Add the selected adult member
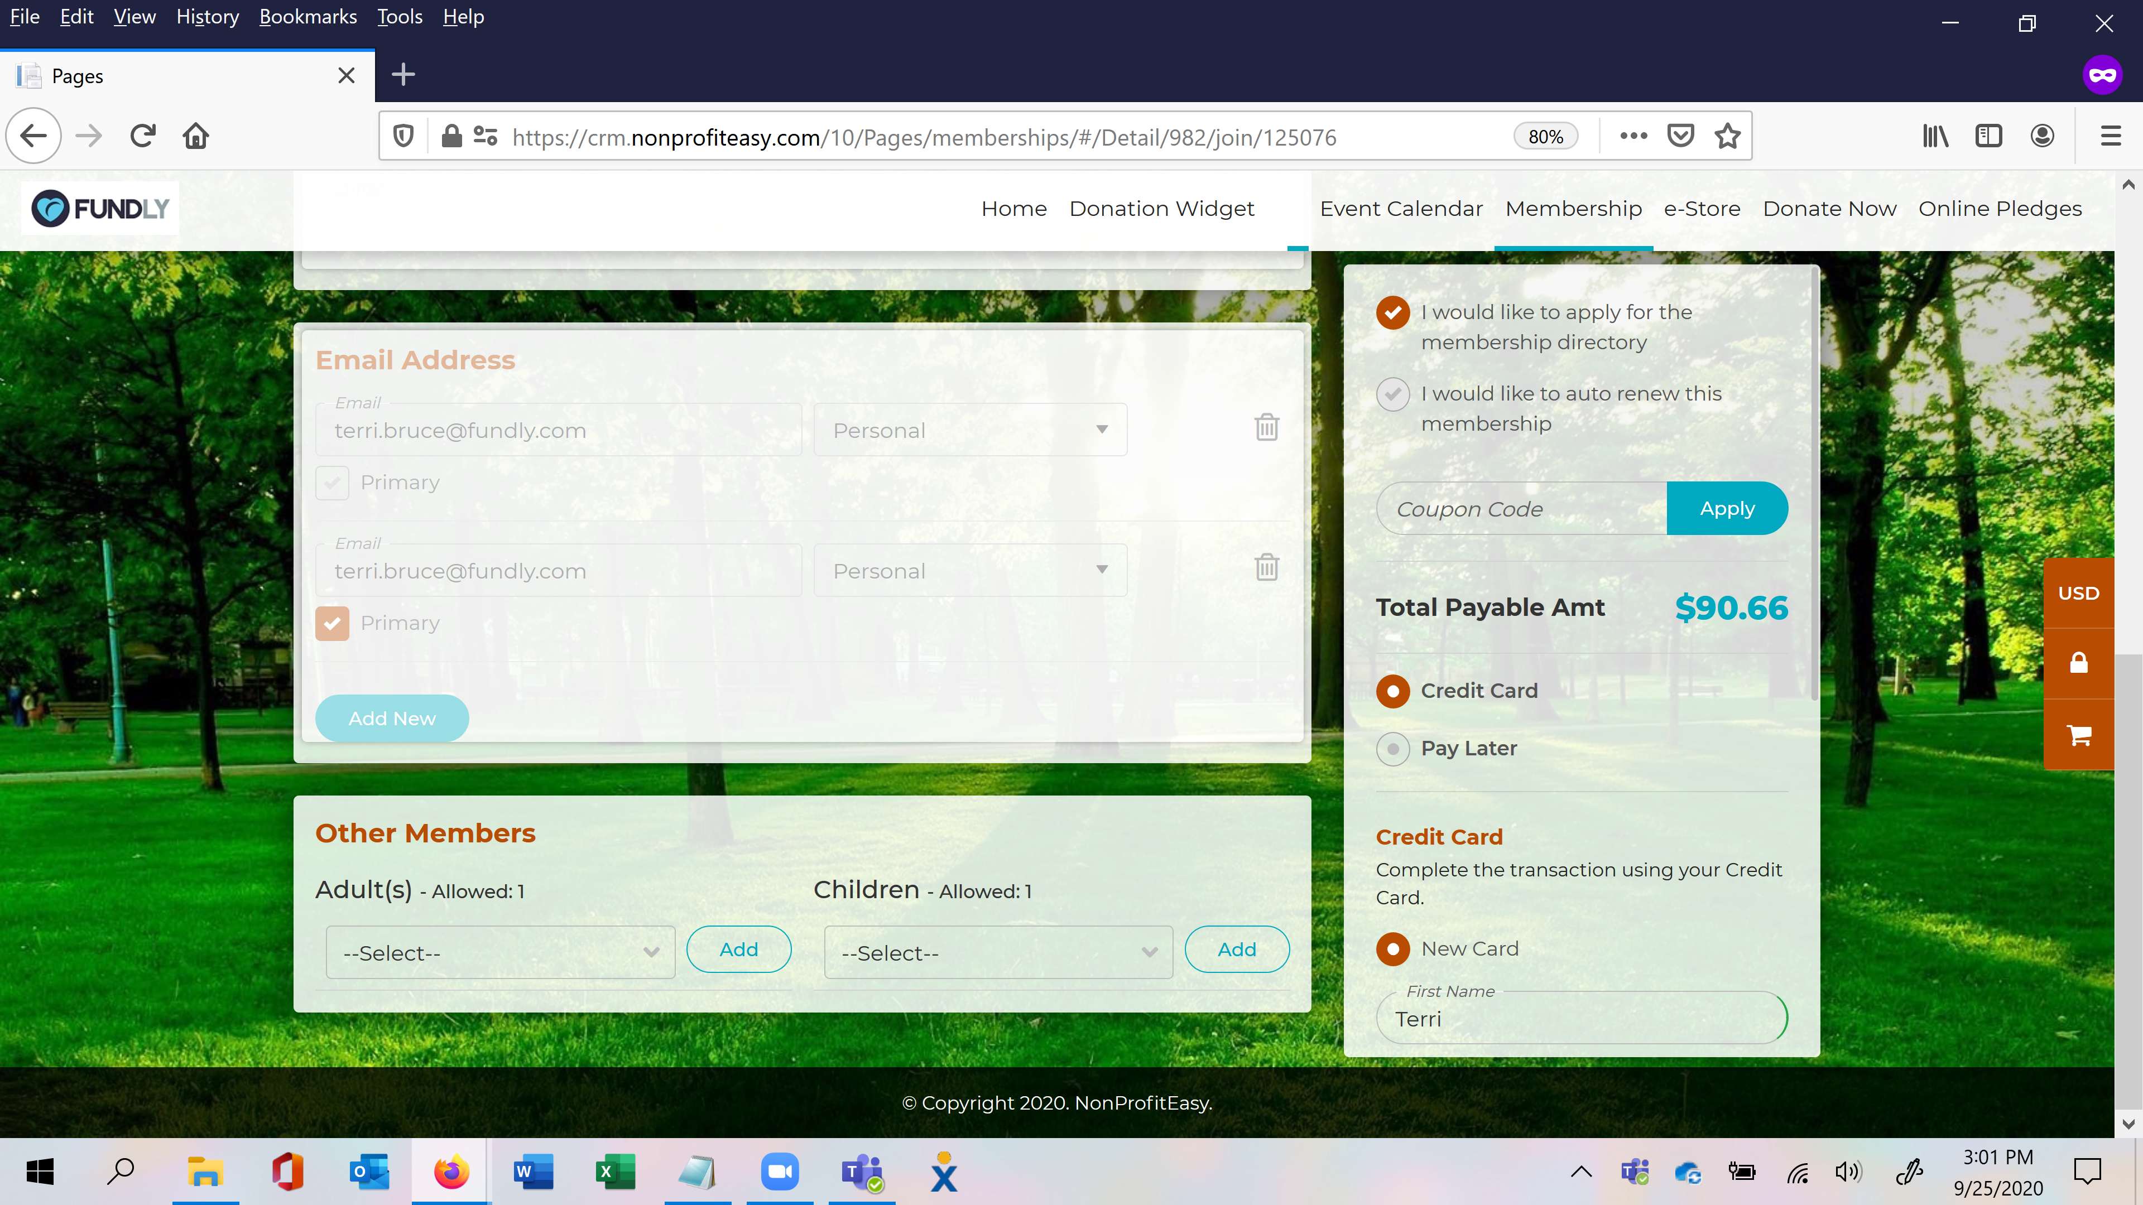Image resolution: width=2143 pixels, height=1205 pixels. pos(739,949)
